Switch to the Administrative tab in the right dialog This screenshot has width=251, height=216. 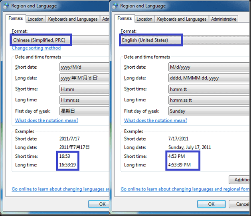223,19
